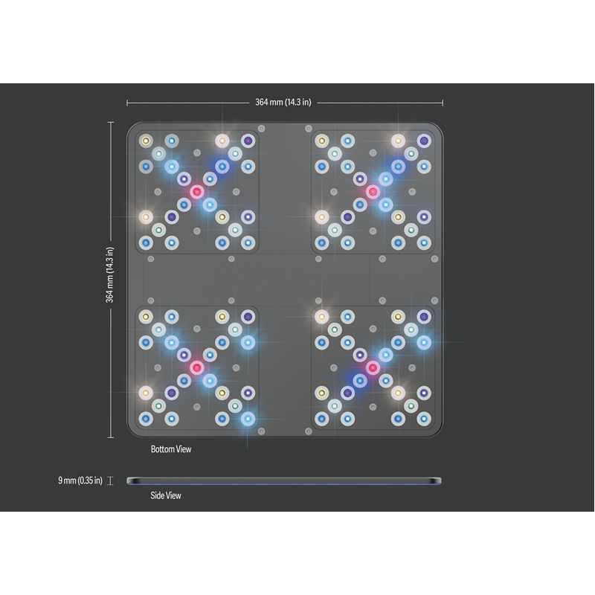Select the red LED in bottom-right module

pos(373,367)
